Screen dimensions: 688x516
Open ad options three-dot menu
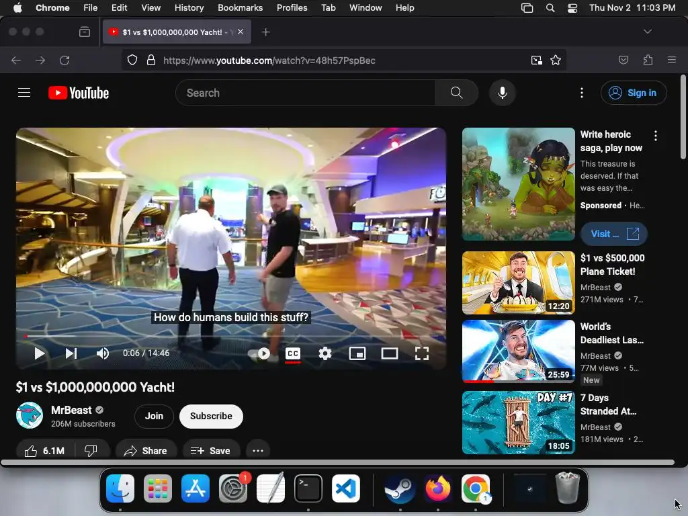point(656,136)
